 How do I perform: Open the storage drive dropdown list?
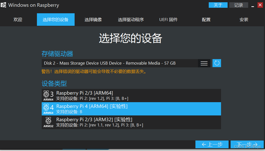coord(204,63)
